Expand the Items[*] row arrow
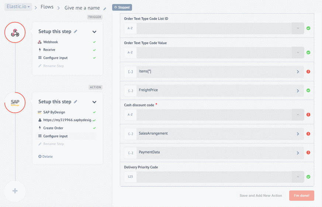The width and height of the screenshot is (322, 207). 298,72
